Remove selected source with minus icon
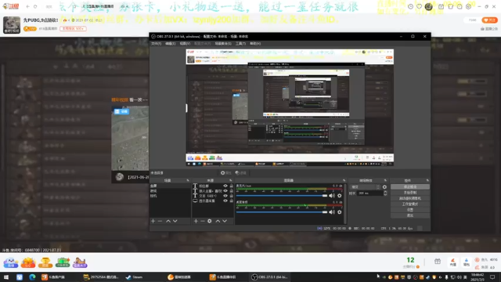 (x=203, y=221)
